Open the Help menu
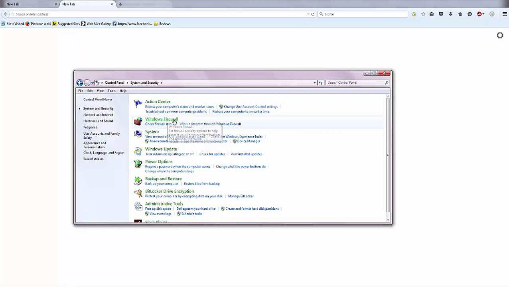This screenshot has height=287, width=509. point(123,91)
